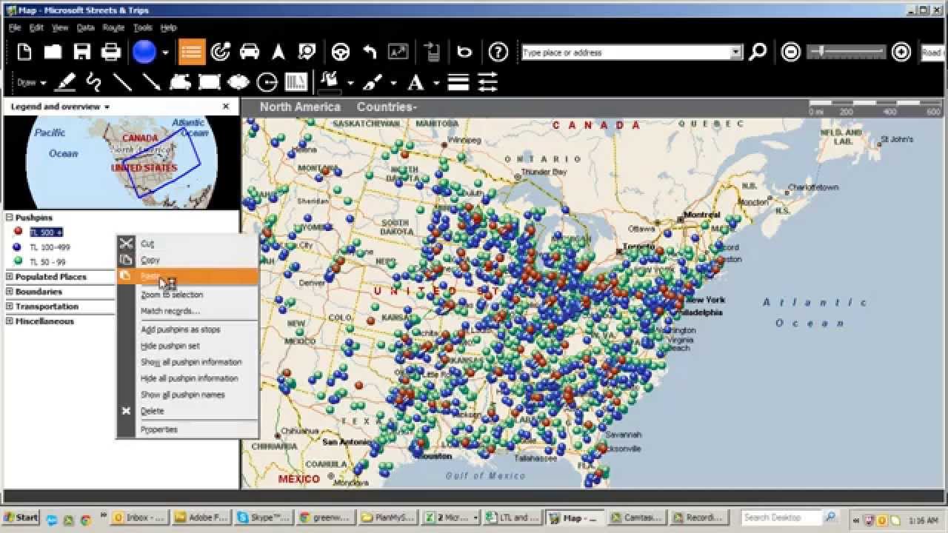The height and width of the screenshot is (533, 948).
Task: Click the Find on map magnifier pushpin icon
Action: click(x=307, y=52)
